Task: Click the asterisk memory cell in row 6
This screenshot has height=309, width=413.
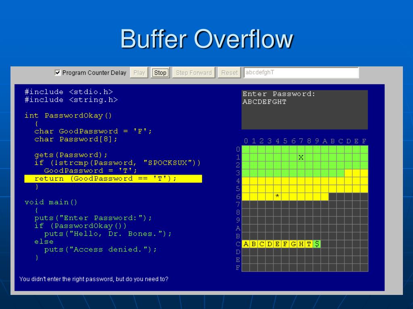Action: [277, 196]
